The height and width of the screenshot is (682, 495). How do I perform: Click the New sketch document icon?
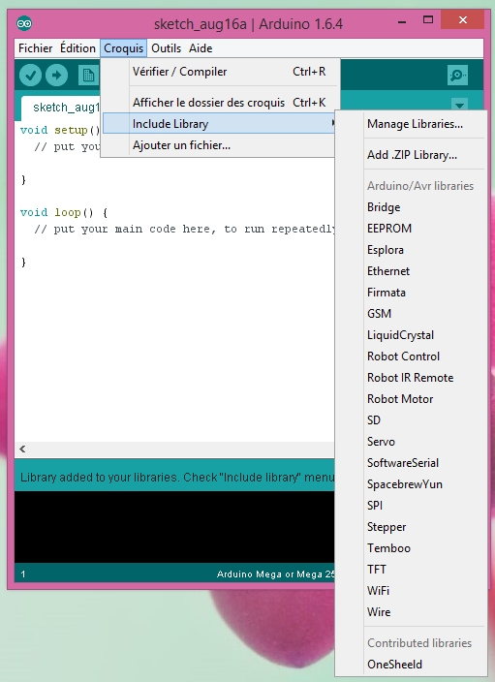[x=89, y=76]
